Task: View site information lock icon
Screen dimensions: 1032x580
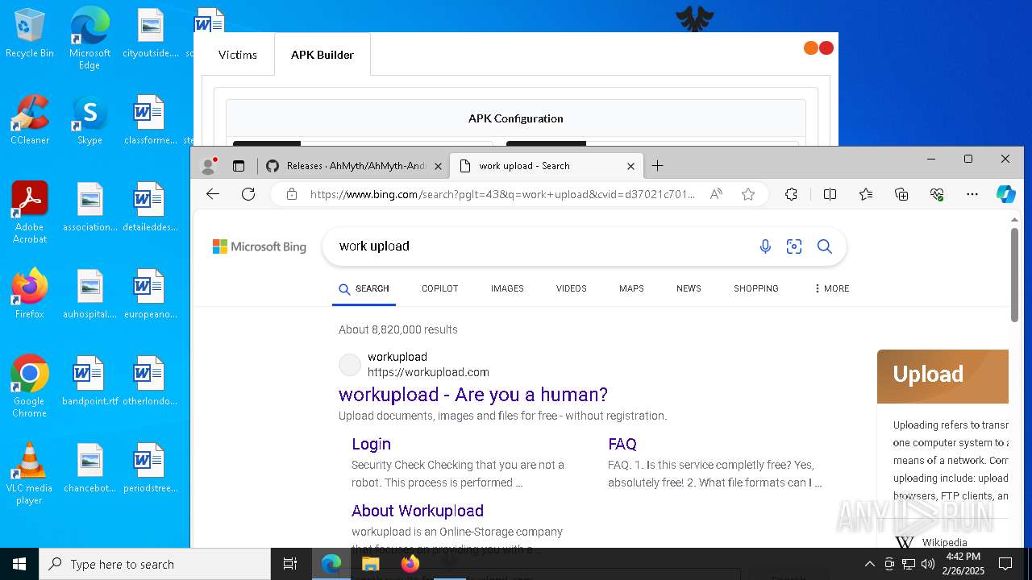Action: click(x=292, y=194)
